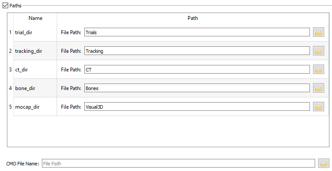The image size is (332, 171).
Task: Select the trial_dir name cell
Action: pos(35,32)
